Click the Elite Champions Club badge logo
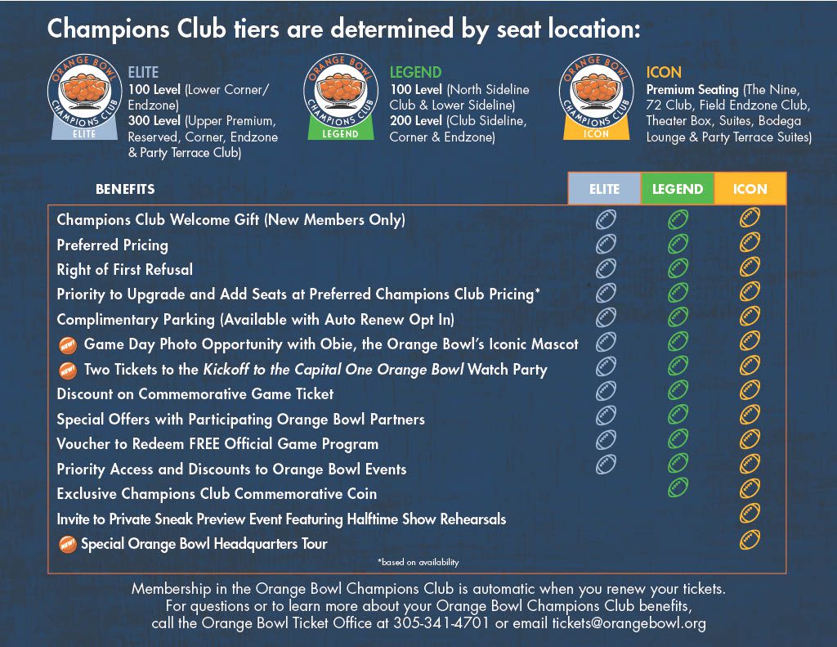This screenshot has width=837, height=647. click(84, 97)
